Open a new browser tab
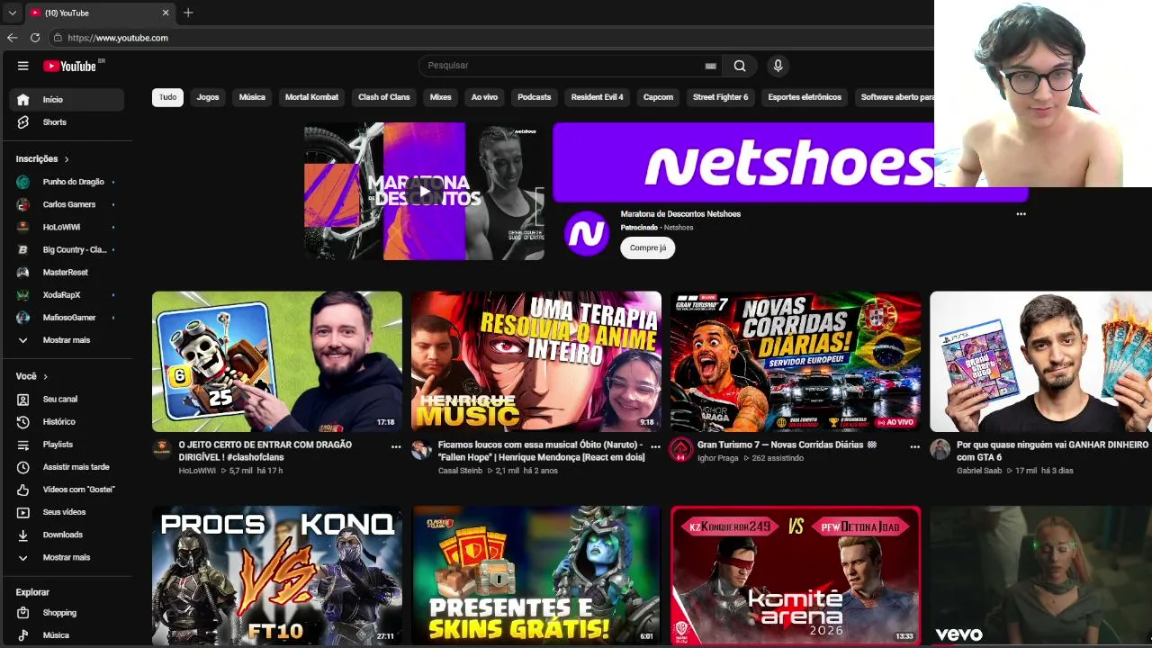This screenshot has width=1152, height=648. pos(188,13)
